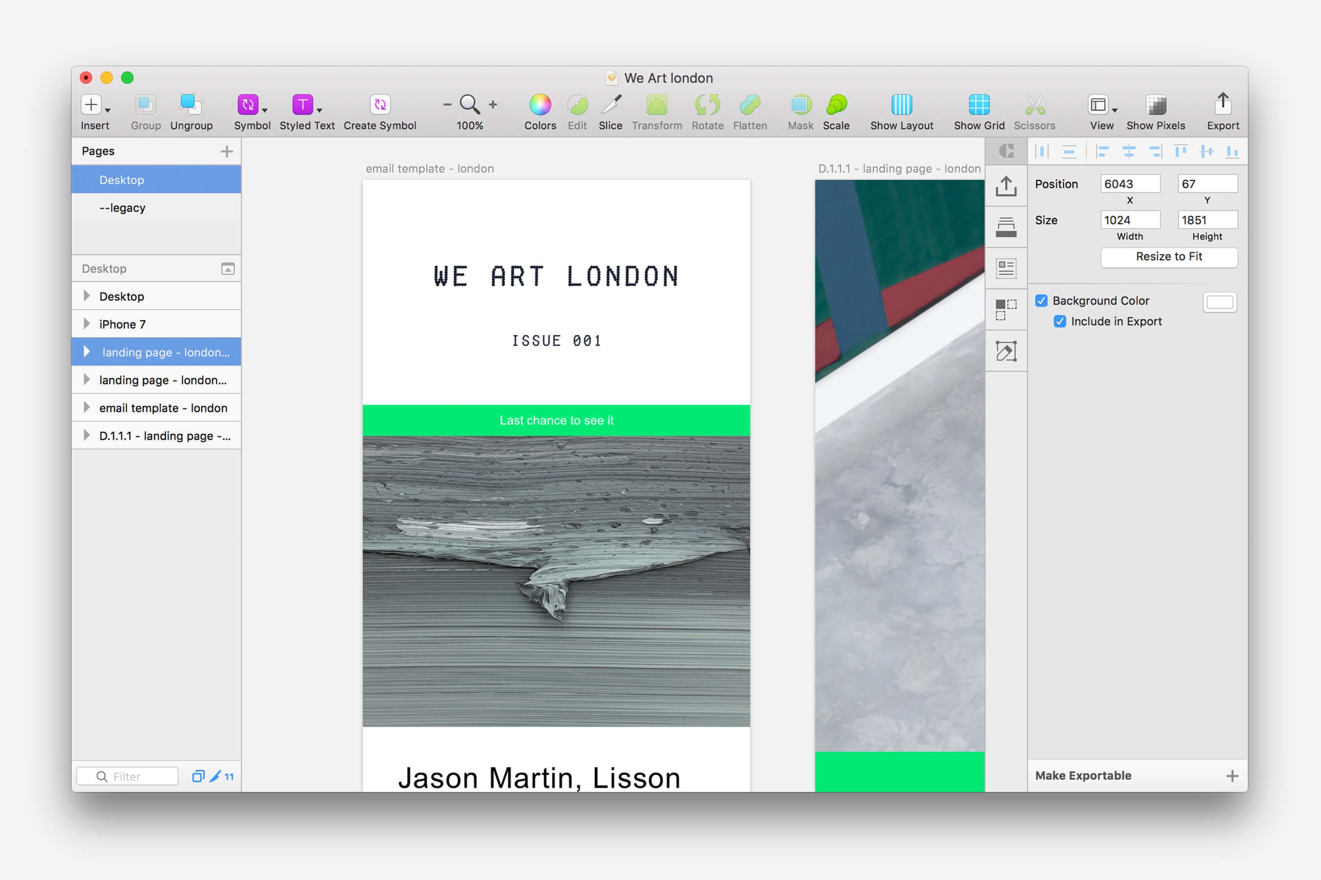Viewport: 1321px width, 880px height.
Task: Expand the unselected landing page - london layer
Action: pyautogui.click(x=87, y=379)
